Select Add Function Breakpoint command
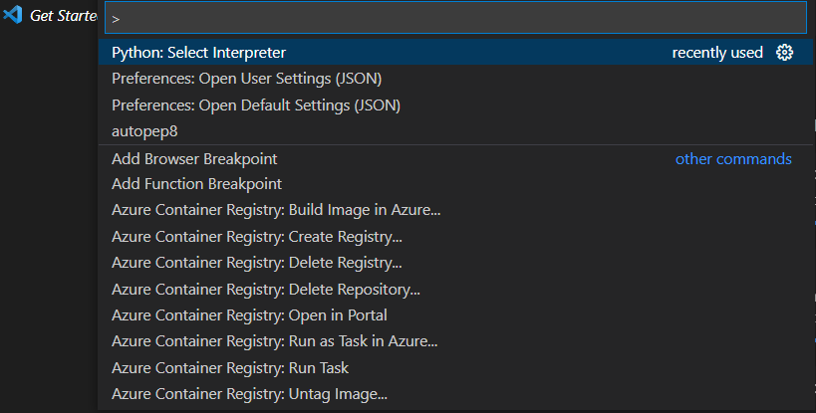Viewport: 816px width, 413px height. 196,184
